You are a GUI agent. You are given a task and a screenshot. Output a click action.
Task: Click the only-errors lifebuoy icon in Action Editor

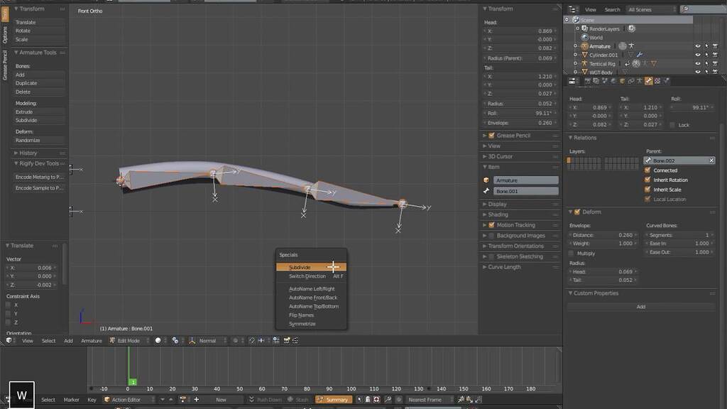click(376, 399)
